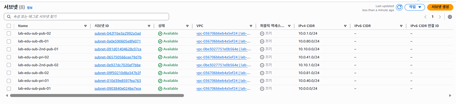
Task: Sort by 상태 column arrow
Action: pos(187,26)
